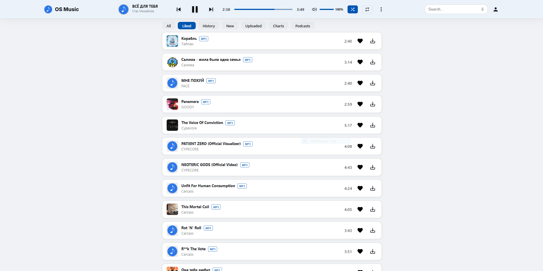Remove like from R**k The Vote
The height and width of the screenshot is (271, 543).
360,251
